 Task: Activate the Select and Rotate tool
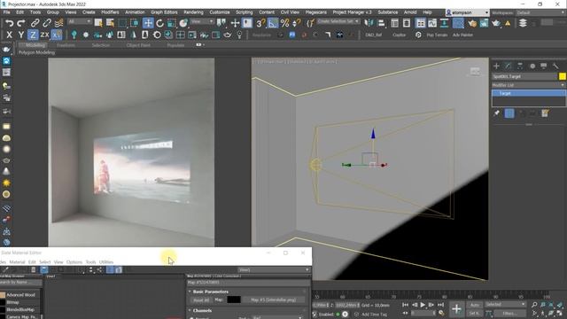coord(159,23)
